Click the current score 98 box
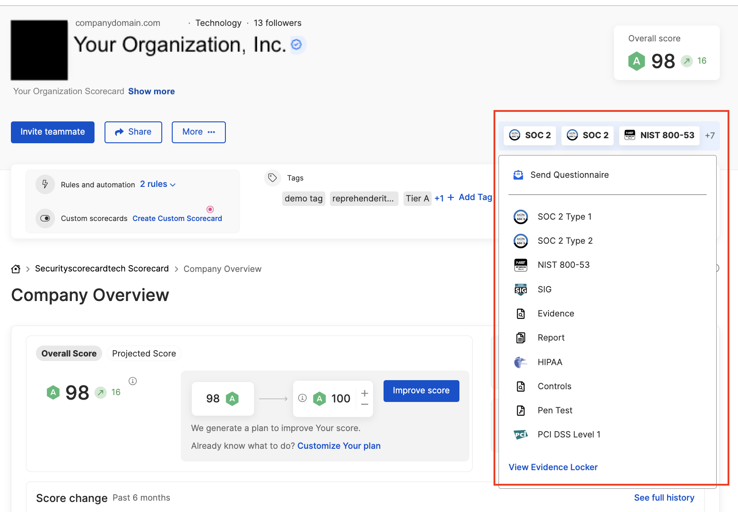The width and height of the screenshot is (738, 512). pyautogui.click(x=223, y=399)
